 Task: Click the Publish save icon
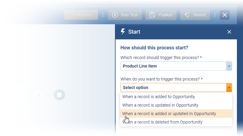pyautogui.click(x=152, y=15)
